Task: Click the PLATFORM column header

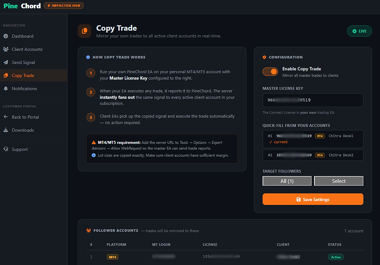Action: click(117, 244)
